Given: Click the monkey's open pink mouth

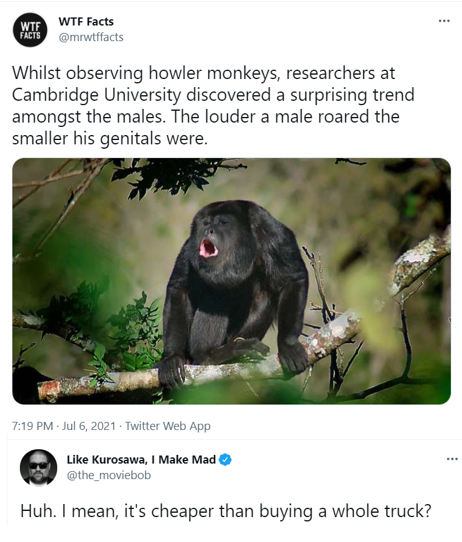Looking at the screenshot, I should tap(208, 248).
